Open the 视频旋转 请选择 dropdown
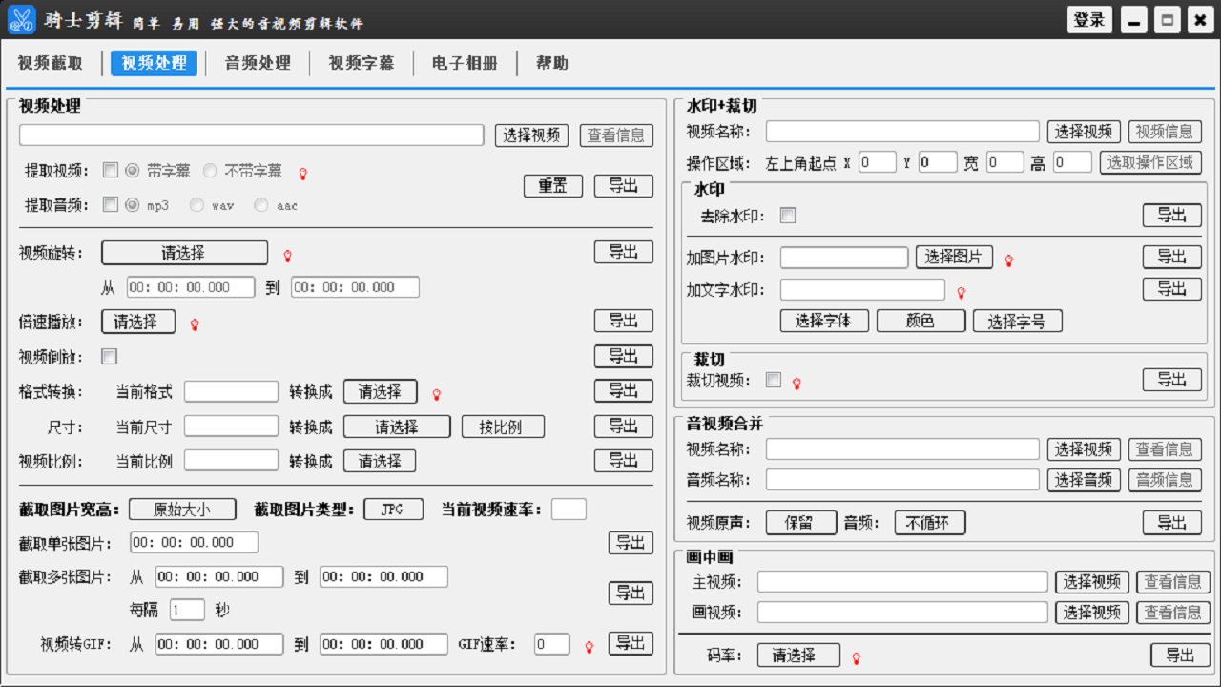The width and height of the screenshot is (1221, 687). click(184, 252)
